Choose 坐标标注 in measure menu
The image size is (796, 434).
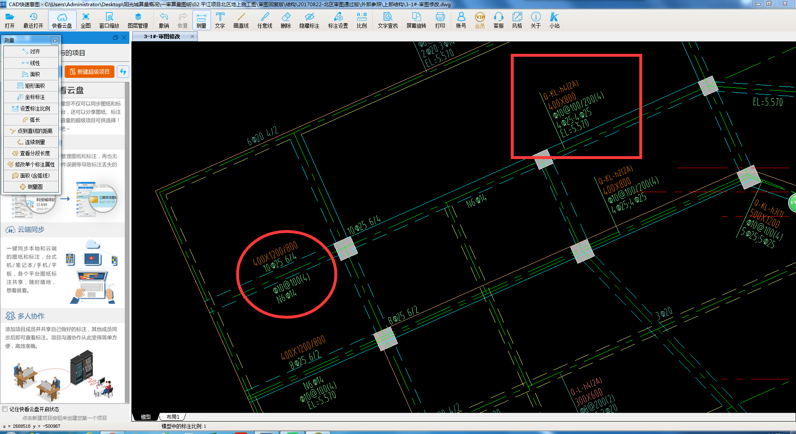(32, 97)
